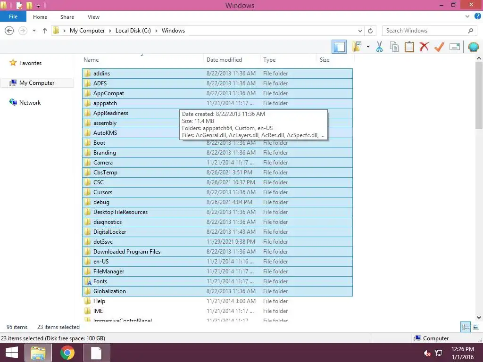Launch Chrome from the taskbar
This screenshot has height=362, width=483.
67,353
